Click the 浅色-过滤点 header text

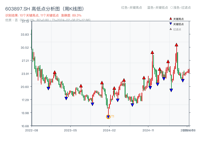point(182,8)
